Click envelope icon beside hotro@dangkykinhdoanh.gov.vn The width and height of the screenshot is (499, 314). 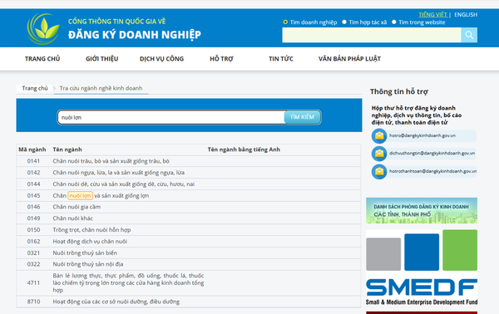click(379, 136)
